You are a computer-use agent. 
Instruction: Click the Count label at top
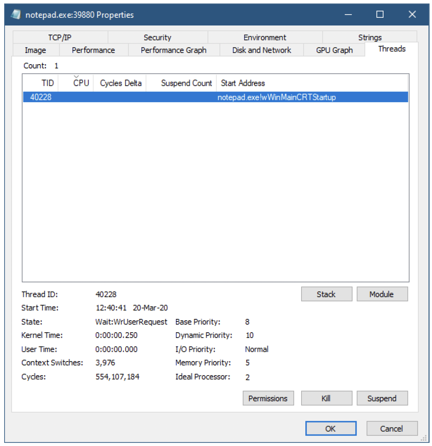(x=35, y=66)
